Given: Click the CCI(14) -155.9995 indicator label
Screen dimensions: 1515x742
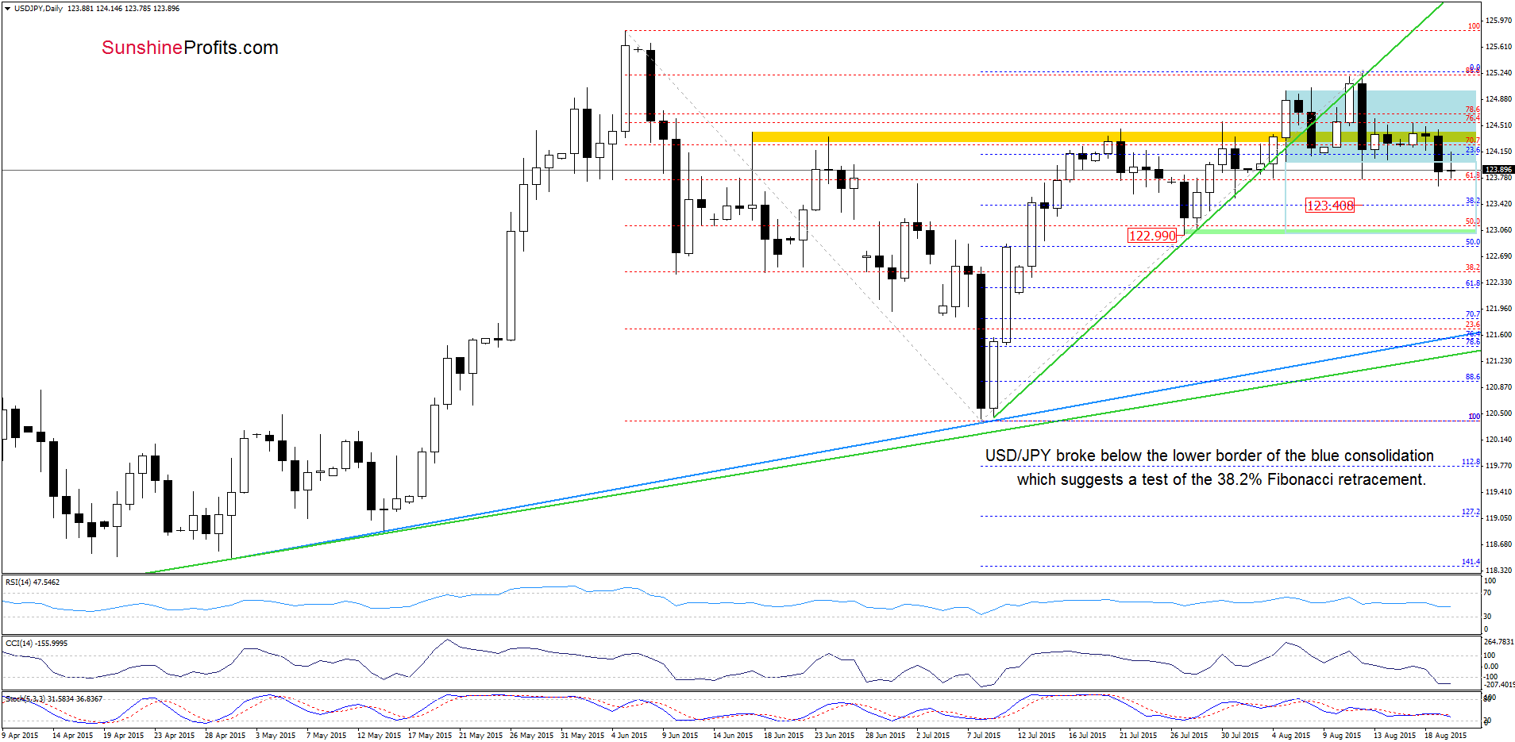Looking at the screenshot, I should (x=37, y=644).
